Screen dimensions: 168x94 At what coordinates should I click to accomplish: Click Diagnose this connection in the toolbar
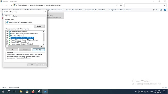(x=54, y=10)
